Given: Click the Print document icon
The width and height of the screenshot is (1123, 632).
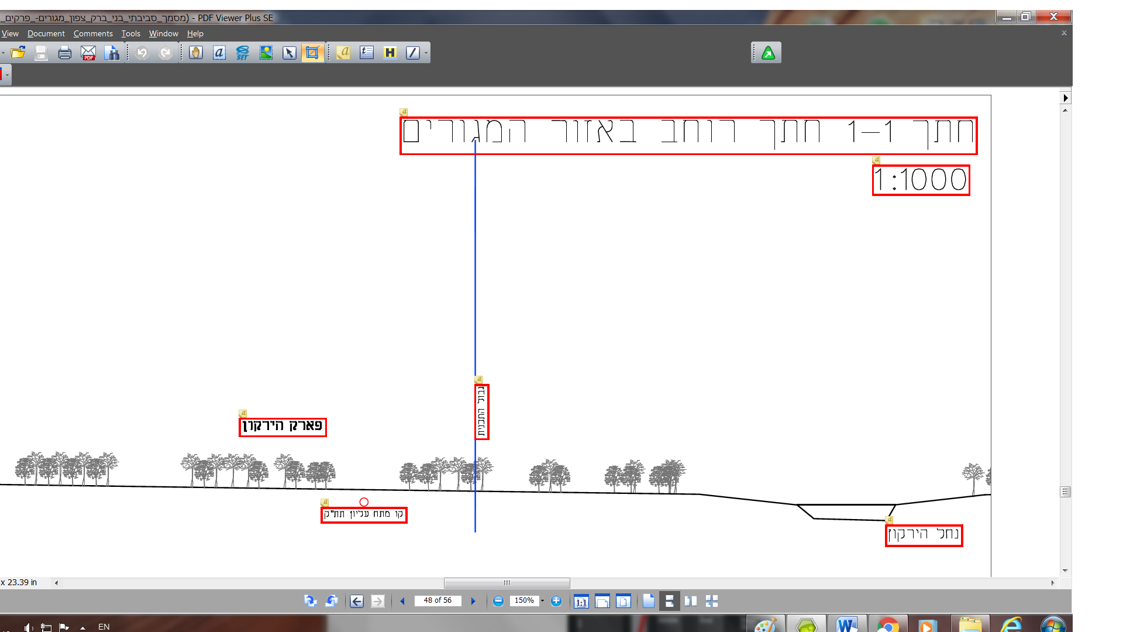Looking at the screenshot, I should click(65, 53).
